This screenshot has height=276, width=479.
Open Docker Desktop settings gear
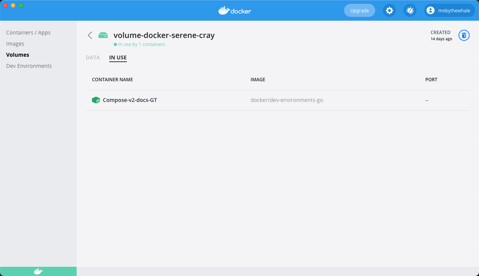tap(389, 10)
